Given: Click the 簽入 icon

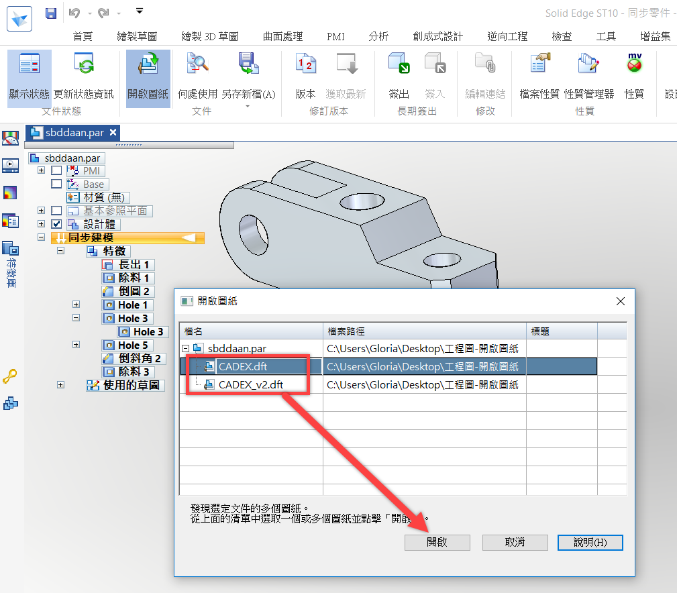Looking at the screenshot, I should click(435, 64).
